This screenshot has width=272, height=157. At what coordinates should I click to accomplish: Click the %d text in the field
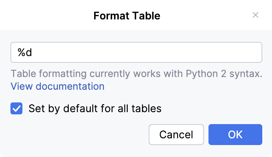click(x=25, y=52)
